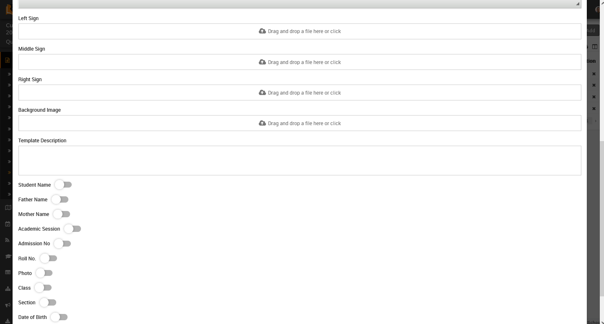
Task: Open the map sidebar icon
Action: tap(8, 208)
